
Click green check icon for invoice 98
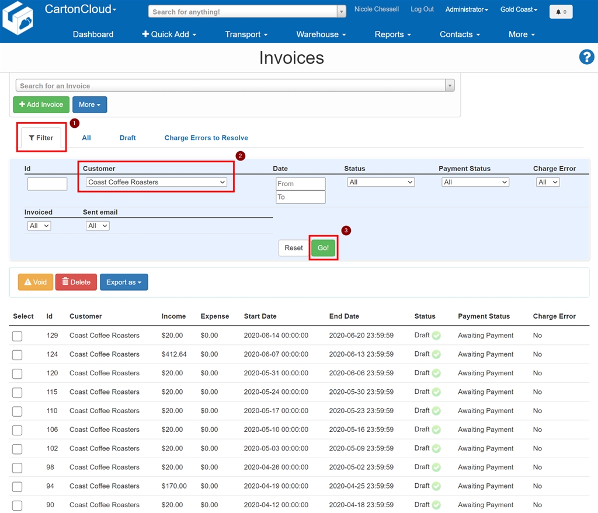click(x=436, y=467)
